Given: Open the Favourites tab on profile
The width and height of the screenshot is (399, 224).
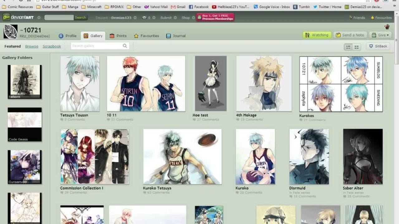Looking at the screenshot, I should 147,36.
